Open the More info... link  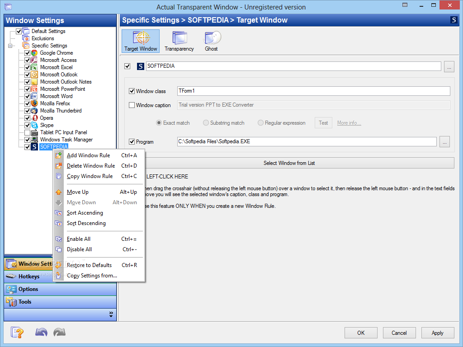pyautogui.click(x=349, y=123)
